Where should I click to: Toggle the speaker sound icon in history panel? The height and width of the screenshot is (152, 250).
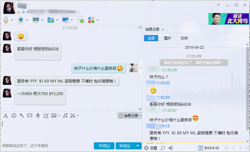(171, 148)
